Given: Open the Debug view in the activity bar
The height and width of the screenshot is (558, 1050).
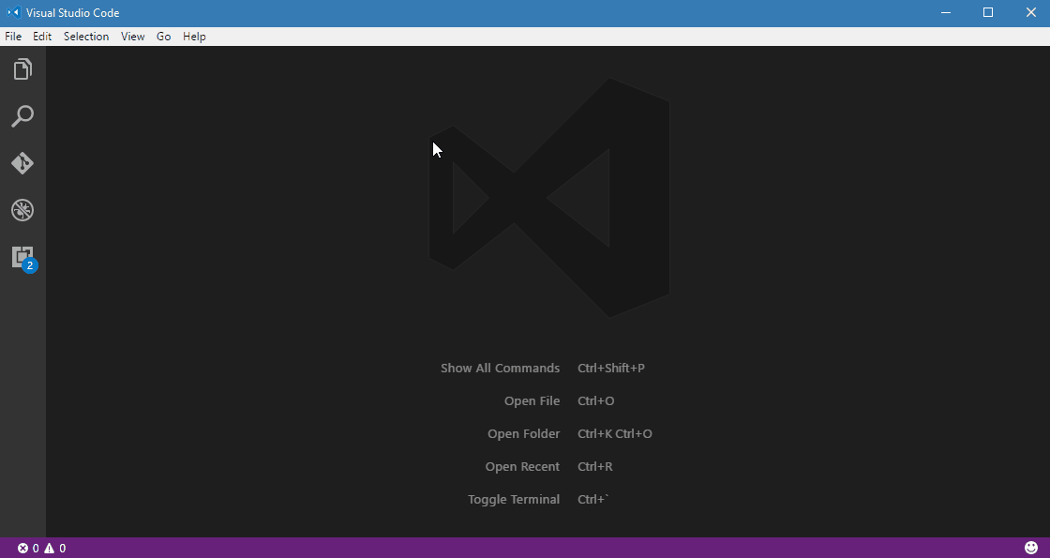Looking at the screenshot, I should 22,210.
